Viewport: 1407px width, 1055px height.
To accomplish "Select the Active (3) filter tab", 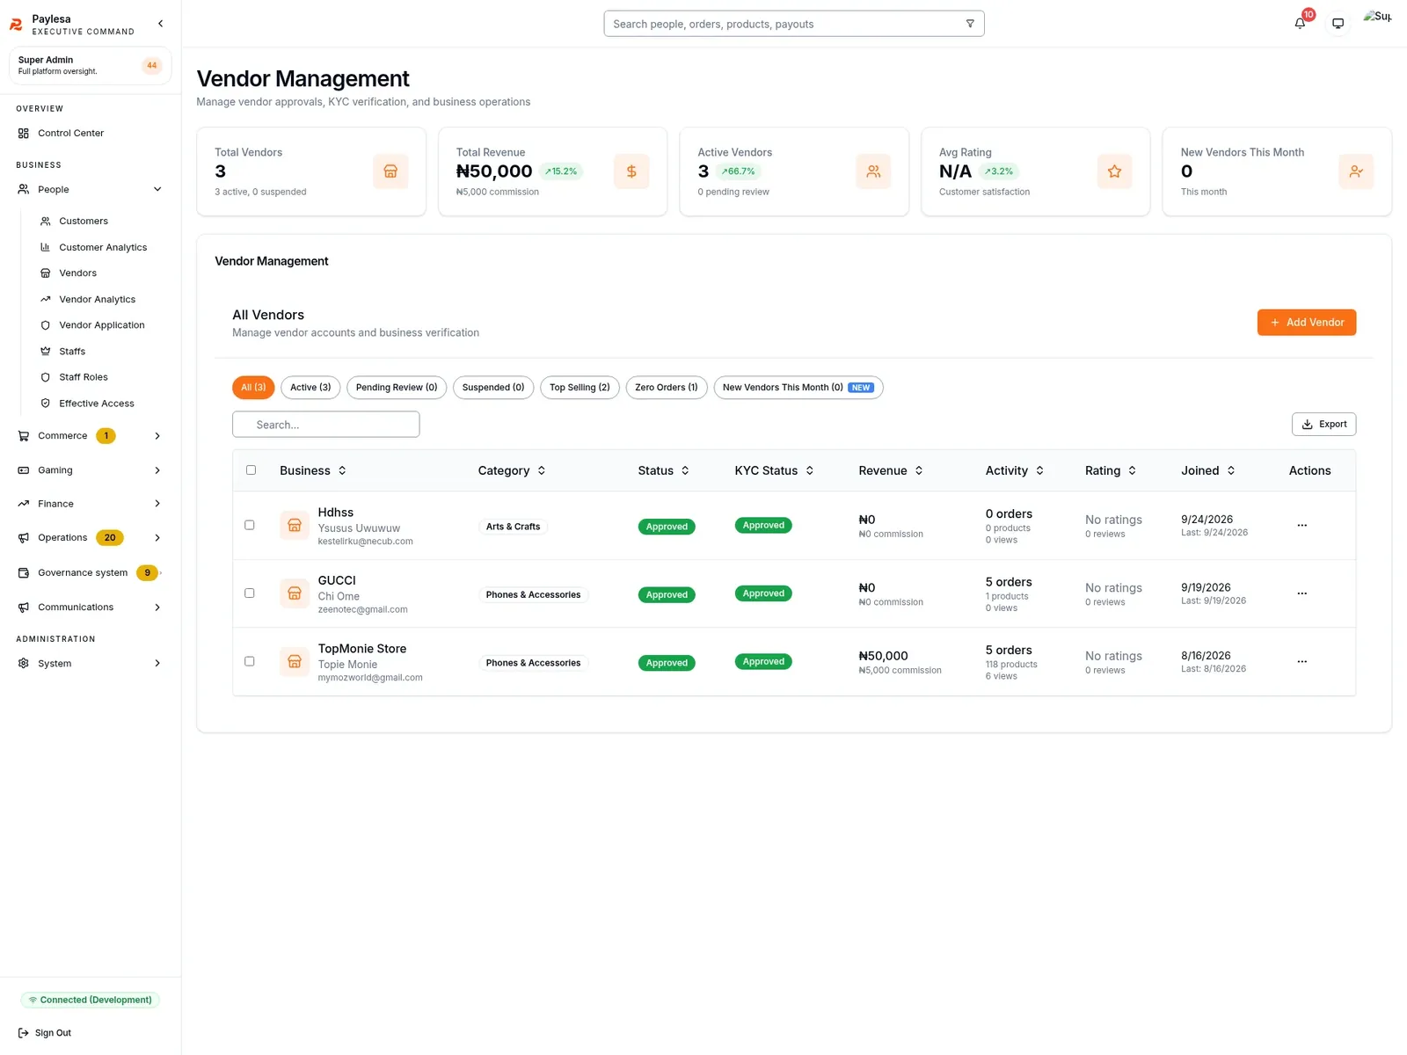I will click(310, 388).
